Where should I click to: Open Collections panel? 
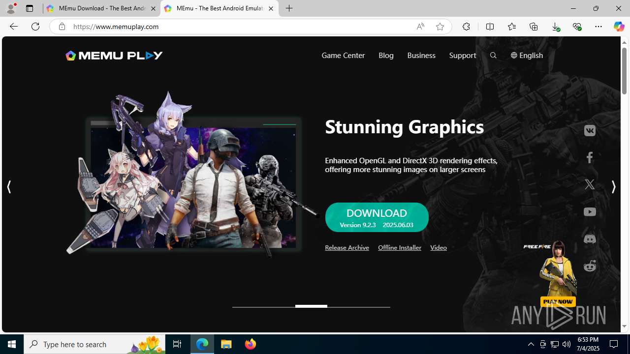pos(534,27)
